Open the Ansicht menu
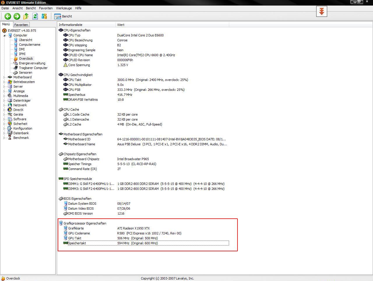 point(17,8)
